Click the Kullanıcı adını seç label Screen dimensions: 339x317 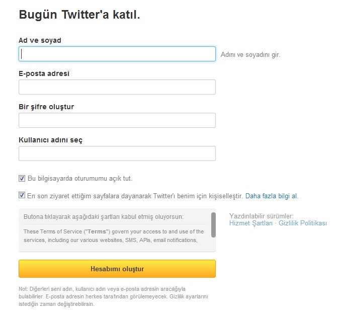tap(51, 140)
